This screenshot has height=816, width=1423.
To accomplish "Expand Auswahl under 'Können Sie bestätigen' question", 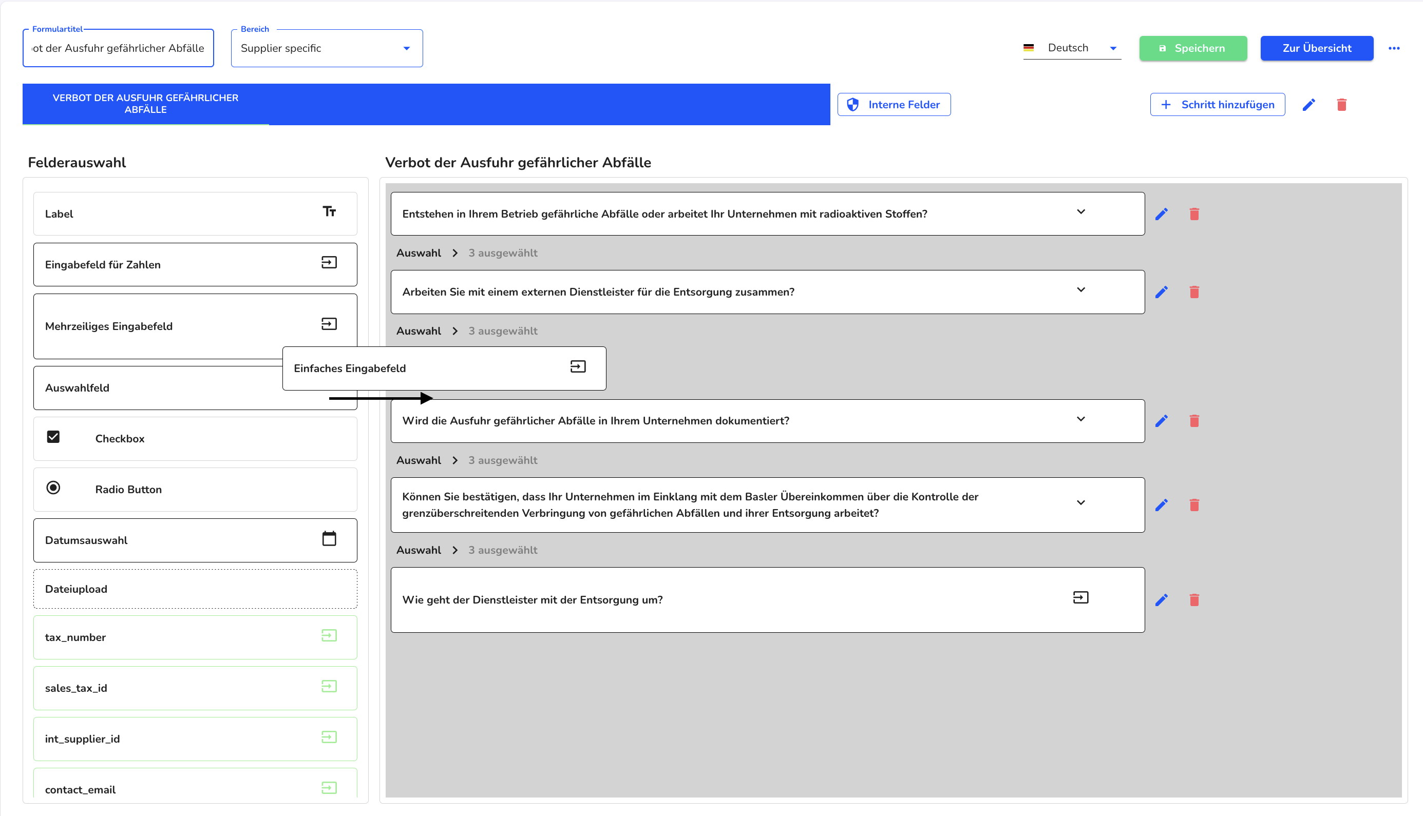I will (x=454, y=550).
